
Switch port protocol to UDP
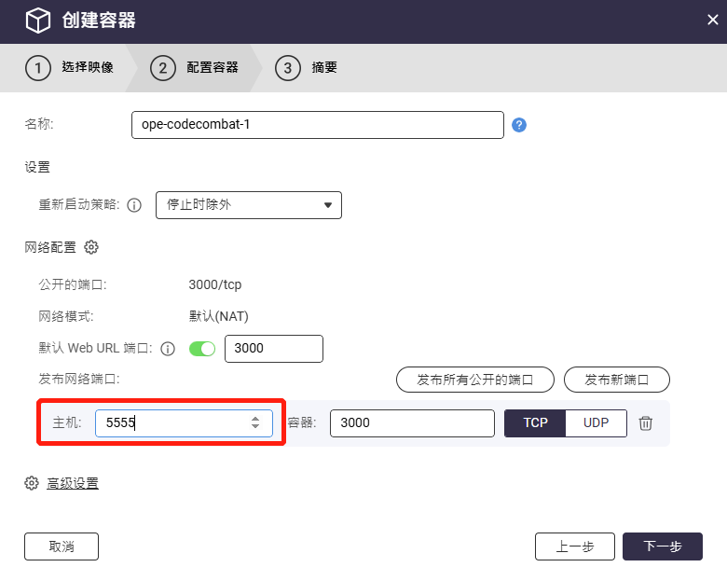click(597, 423)
